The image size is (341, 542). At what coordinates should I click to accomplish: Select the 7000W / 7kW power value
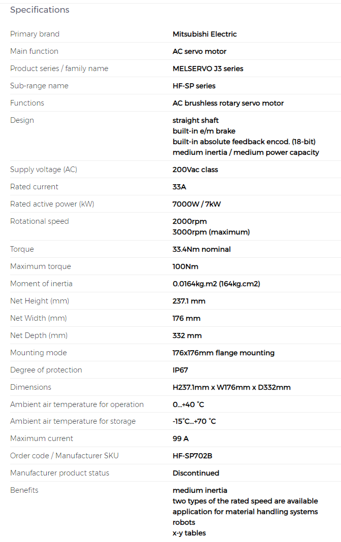coord(197,204)
